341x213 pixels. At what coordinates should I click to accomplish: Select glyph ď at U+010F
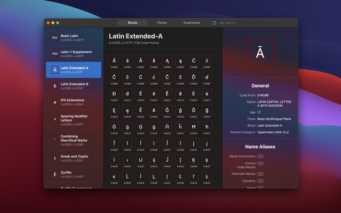click(207, 77)
